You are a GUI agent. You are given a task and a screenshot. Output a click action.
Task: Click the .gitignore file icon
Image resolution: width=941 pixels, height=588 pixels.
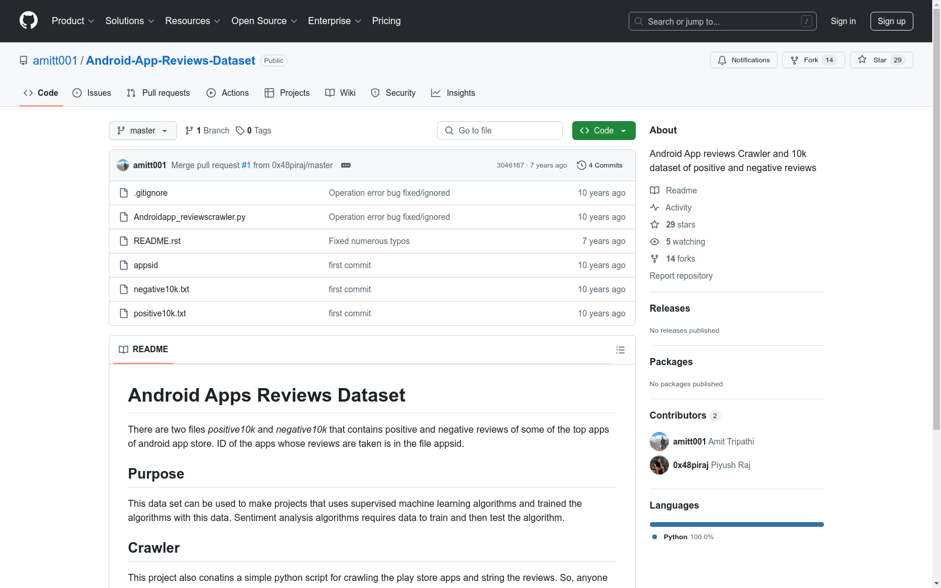coord(124,193)
